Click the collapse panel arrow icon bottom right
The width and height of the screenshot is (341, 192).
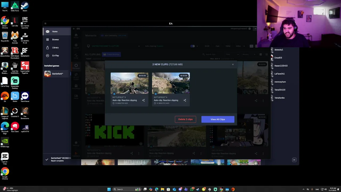294,160
